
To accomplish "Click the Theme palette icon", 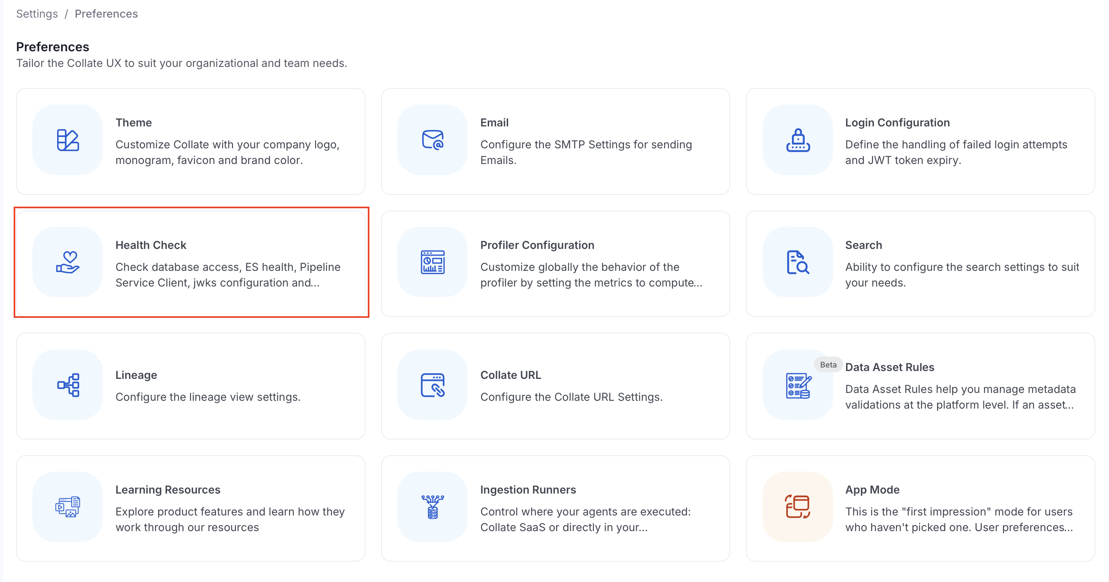I will (68, 141).
